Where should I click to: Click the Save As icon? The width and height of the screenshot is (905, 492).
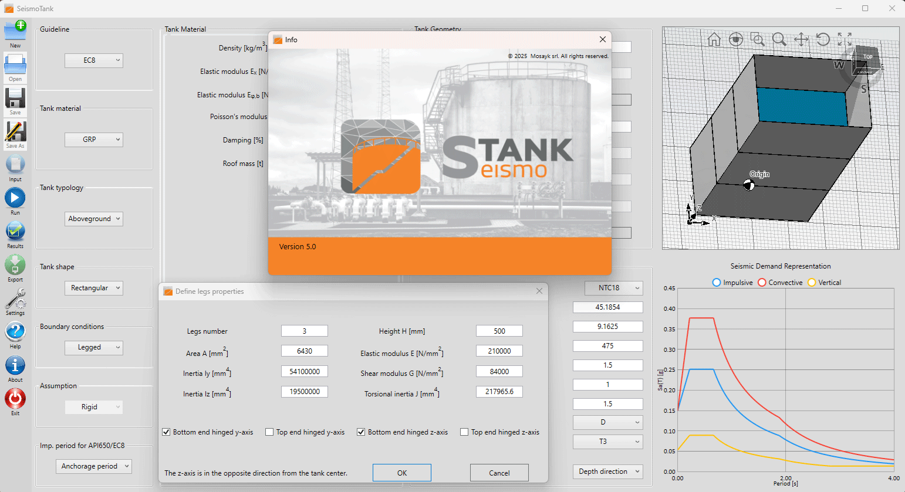pos(15,132)
